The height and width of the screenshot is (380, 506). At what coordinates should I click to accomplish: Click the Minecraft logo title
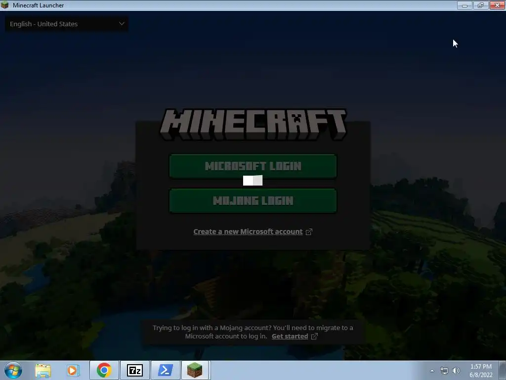pyautogui.click(x=253, y=124)
